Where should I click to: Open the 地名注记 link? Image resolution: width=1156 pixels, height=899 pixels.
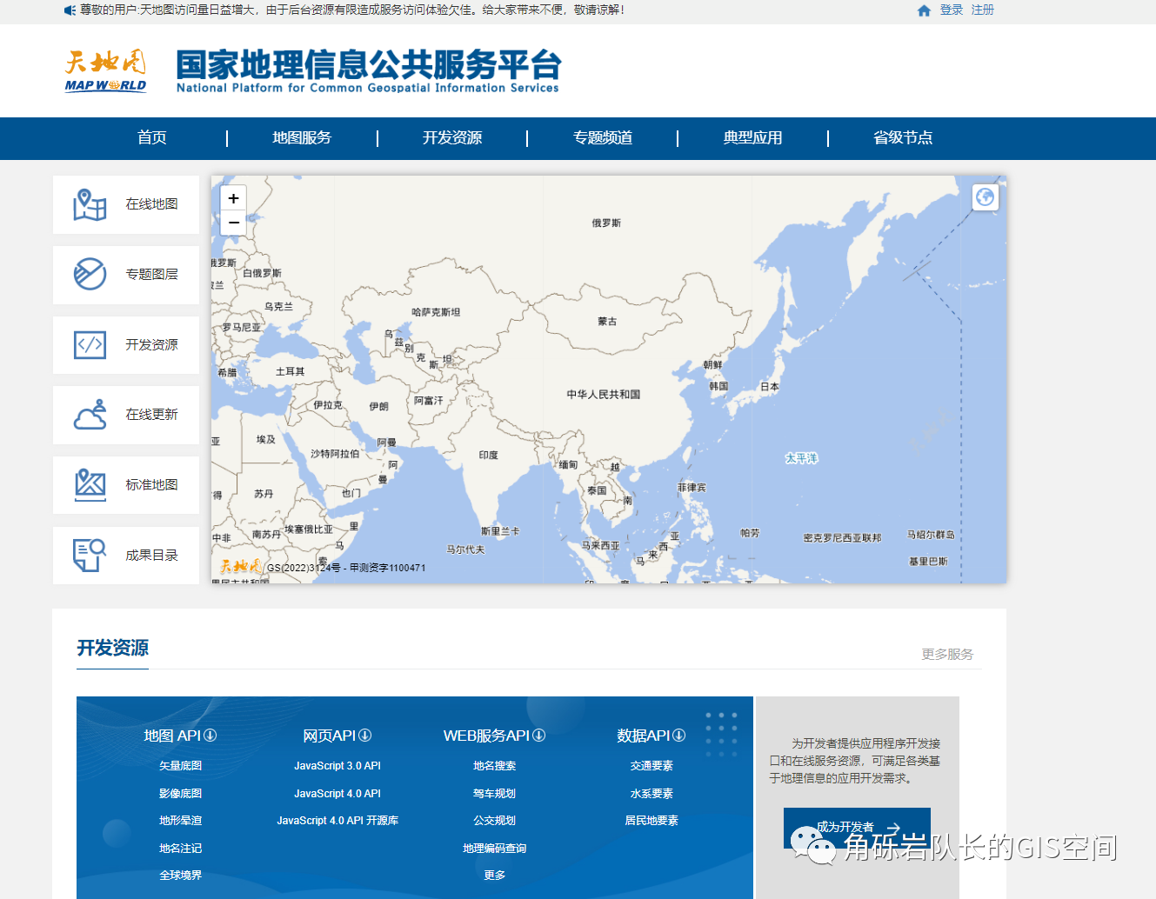coord(180,849)
